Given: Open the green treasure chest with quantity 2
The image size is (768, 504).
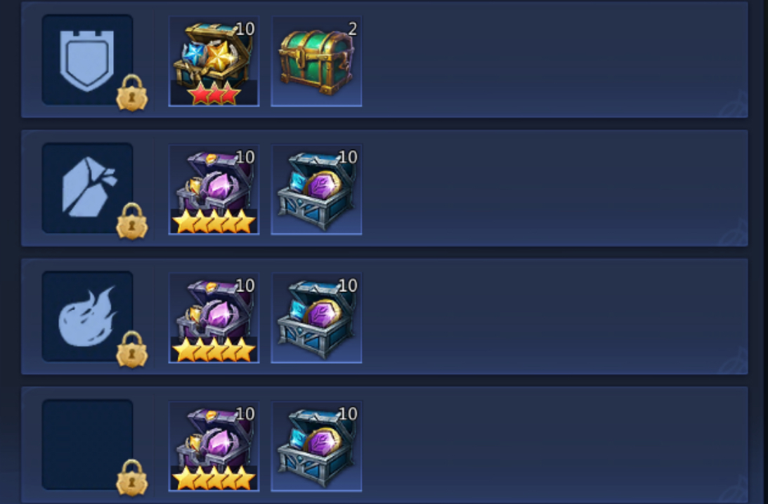Looking at the screenshot, I should point(316,61).
